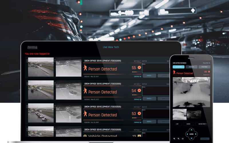The width and height of the screenshot is (229, 143).
Task: Open the Snooze dropdown in alert 53 row
Action: click(x=149, y=122)
